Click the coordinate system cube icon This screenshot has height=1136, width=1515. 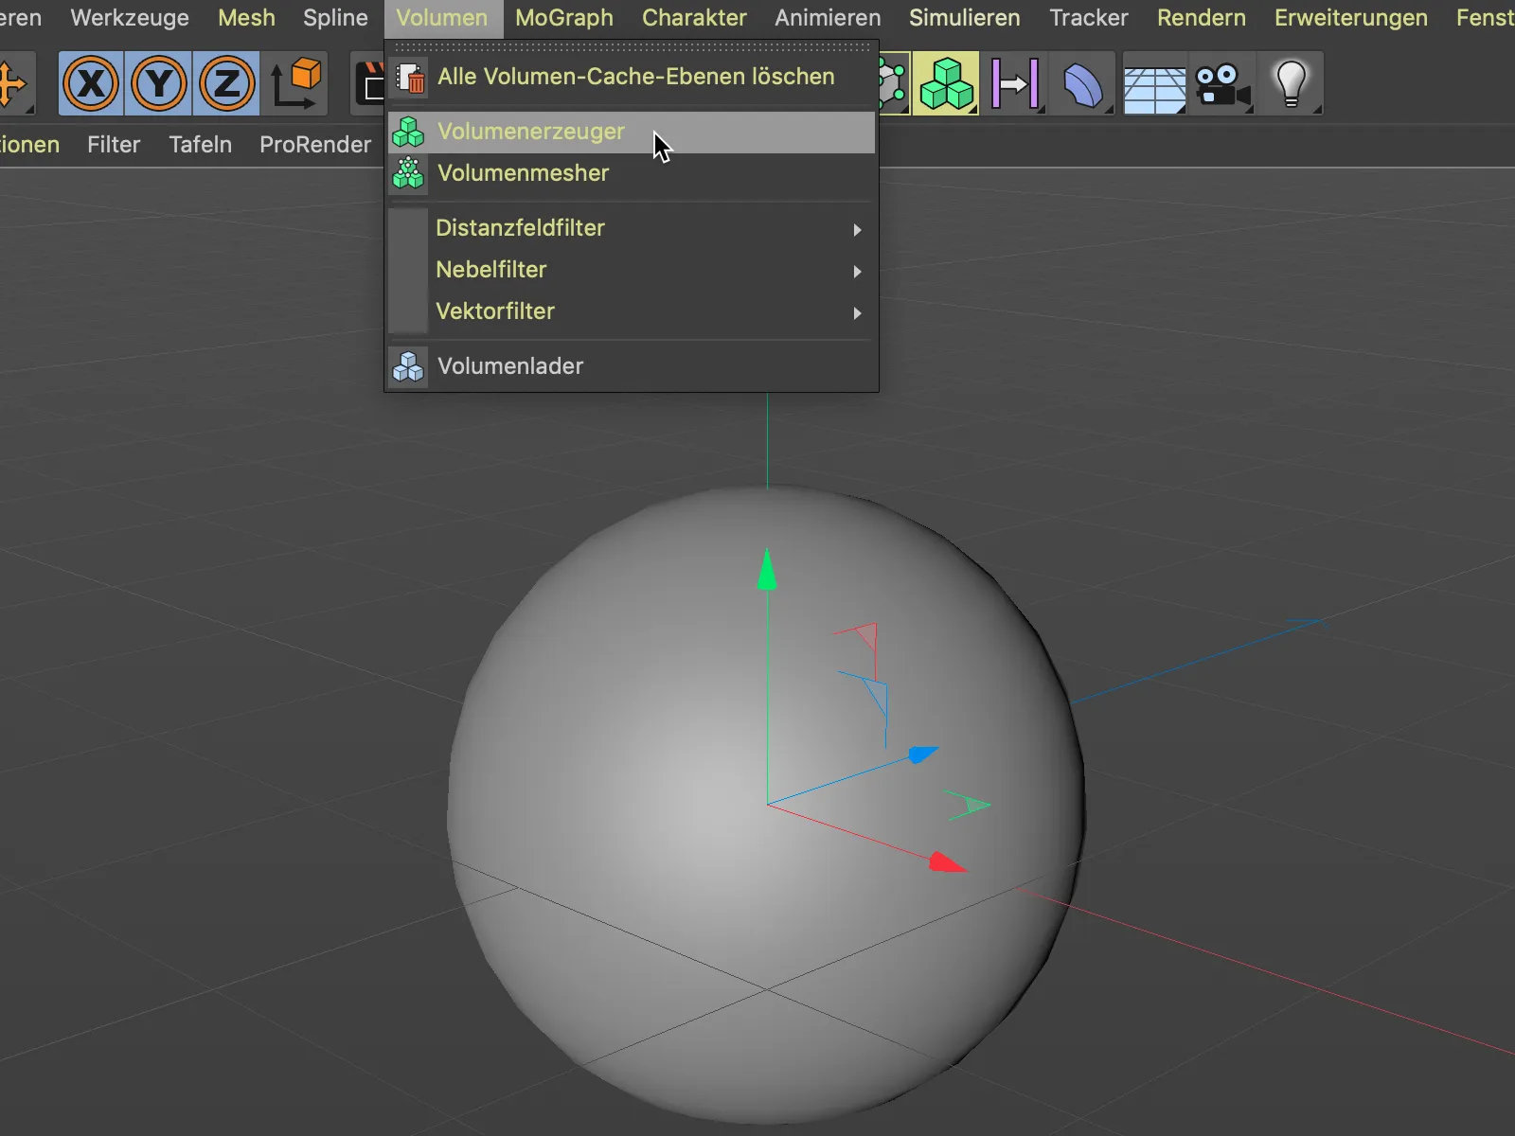[x=296, y=84]
